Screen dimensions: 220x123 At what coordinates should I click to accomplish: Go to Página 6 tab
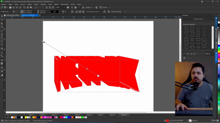click(x=89, y=115)
